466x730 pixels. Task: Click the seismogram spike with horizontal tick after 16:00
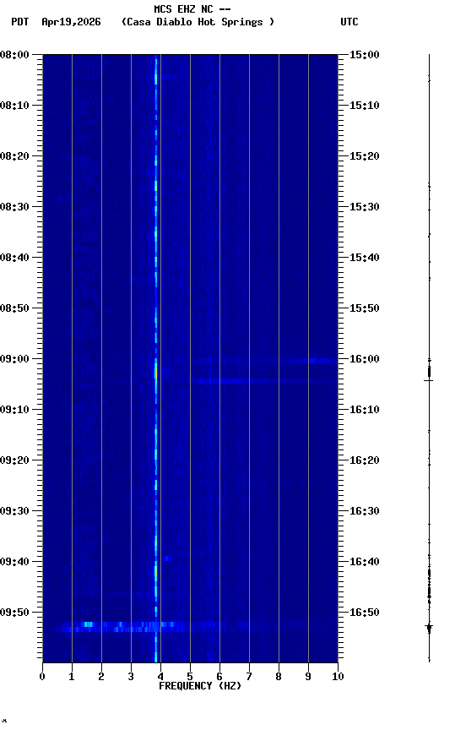click(x=429, y=380)
